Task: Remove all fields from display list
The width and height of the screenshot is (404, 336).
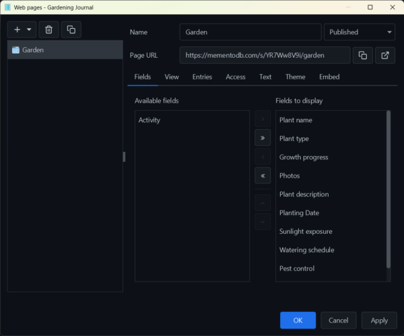Action: tap(262, 175)
